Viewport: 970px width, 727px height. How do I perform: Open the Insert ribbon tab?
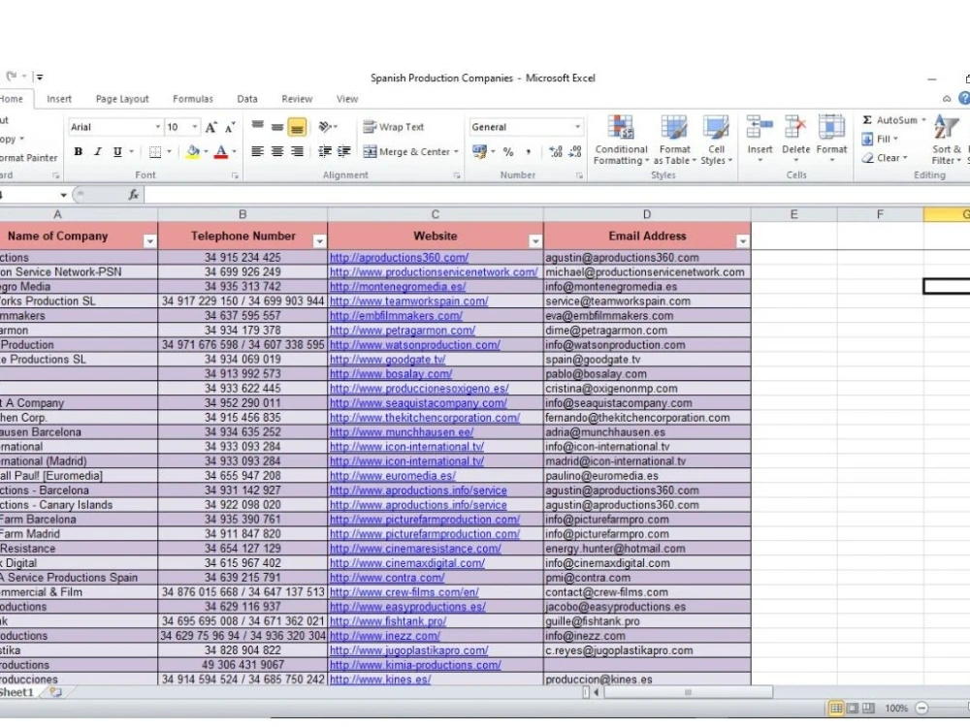[59, 99]
